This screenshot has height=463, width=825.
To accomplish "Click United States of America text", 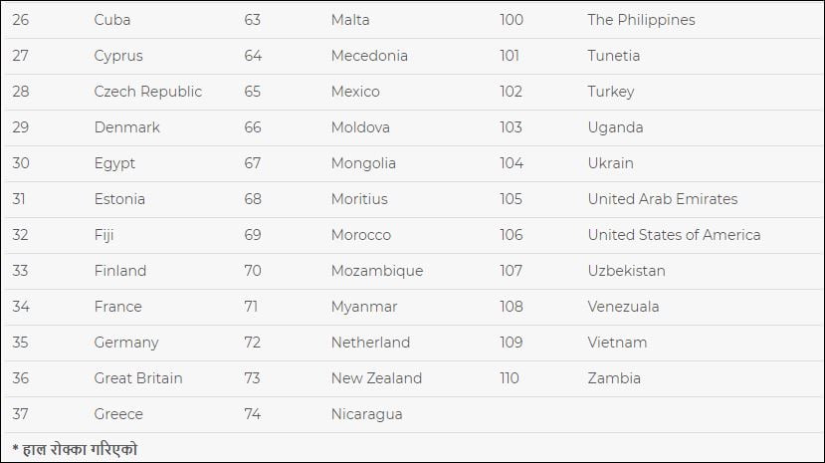I will [x=674, y=235].
